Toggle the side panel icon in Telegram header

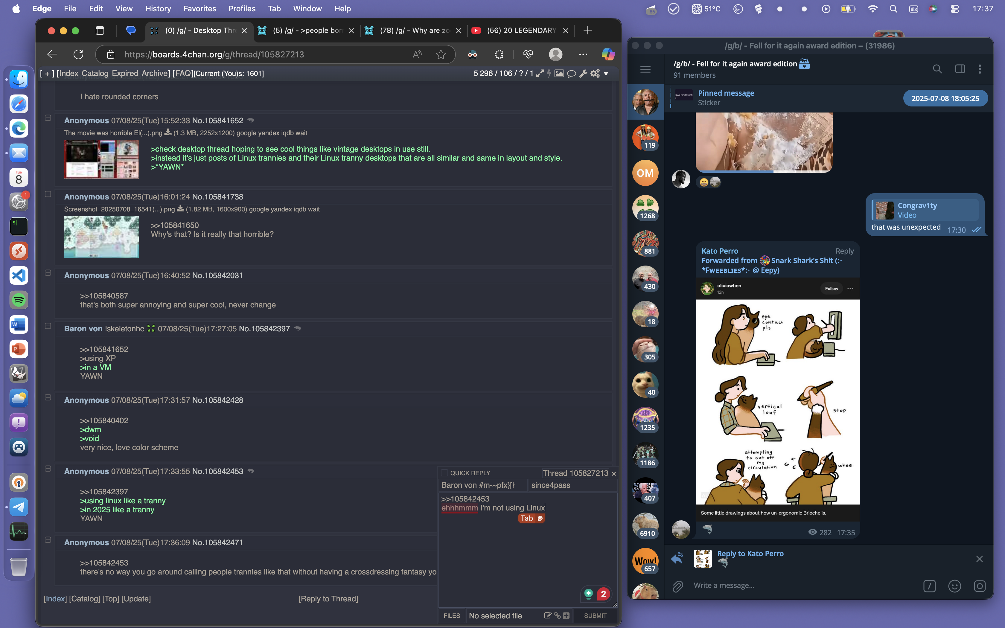coord(960,69)
